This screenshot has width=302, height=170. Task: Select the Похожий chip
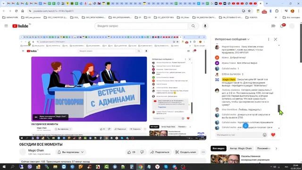pyautogui.click(x=263, y=148)
